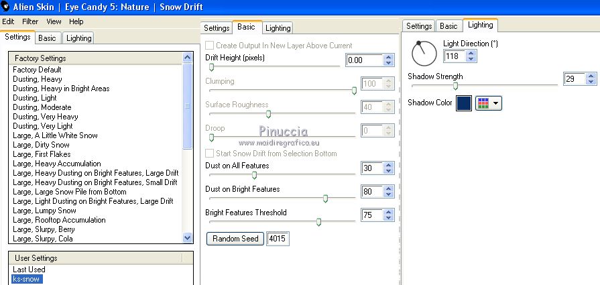Select Large, Heavy Accumulation preset
Viewport: 600px width, 285px height.
(x=57, y=164)
